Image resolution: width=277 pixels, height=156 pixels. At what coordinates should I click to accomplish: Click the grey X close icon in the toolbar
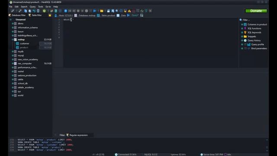click(150, 11)
